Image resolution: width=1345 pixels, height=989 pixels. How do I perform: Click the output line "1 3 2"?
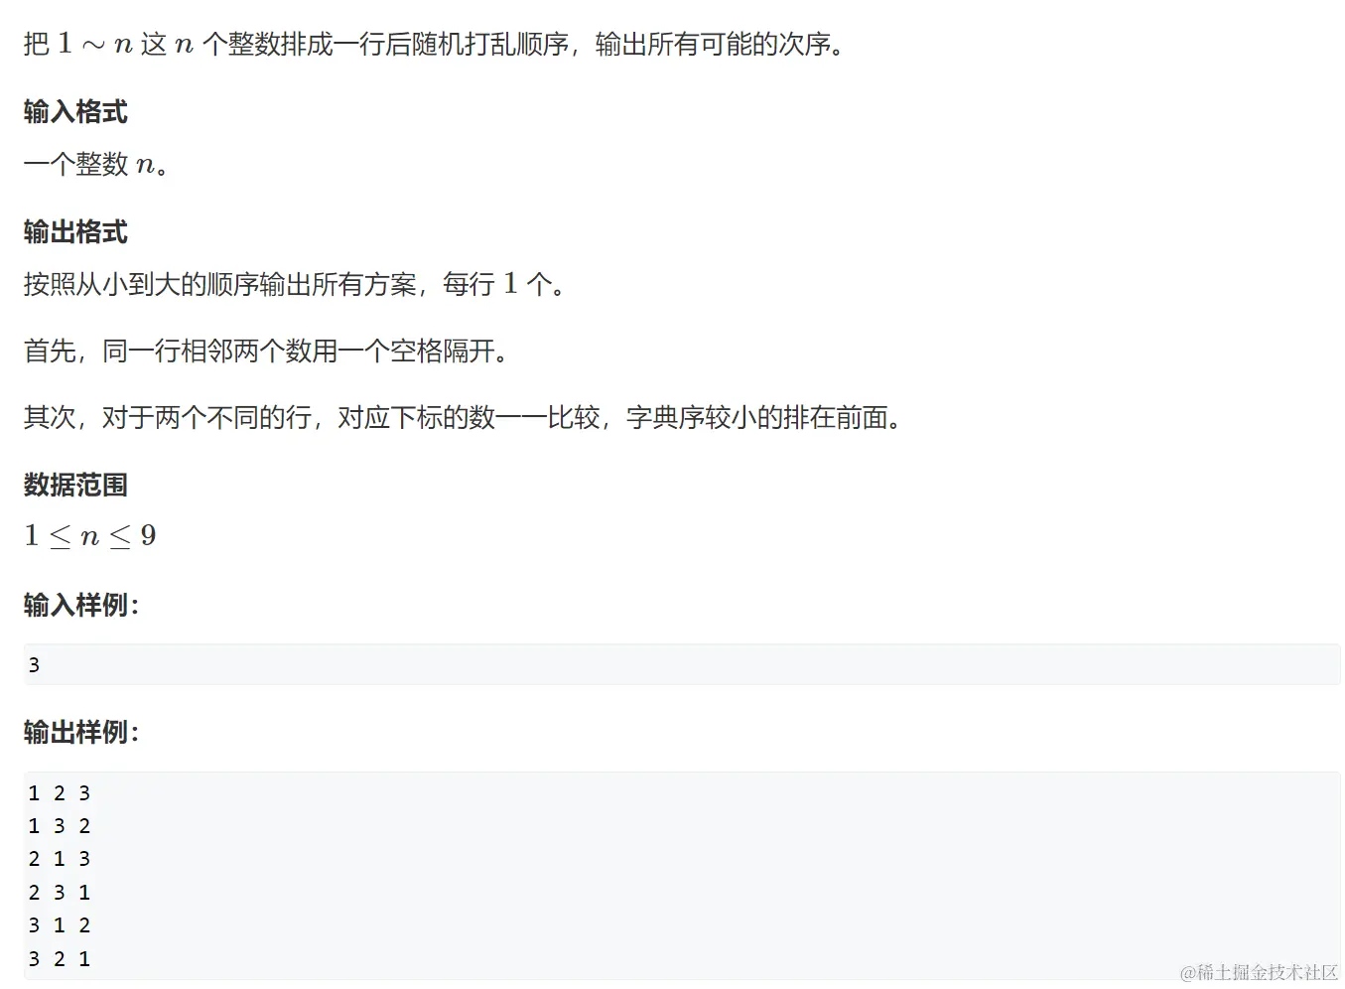60,826
